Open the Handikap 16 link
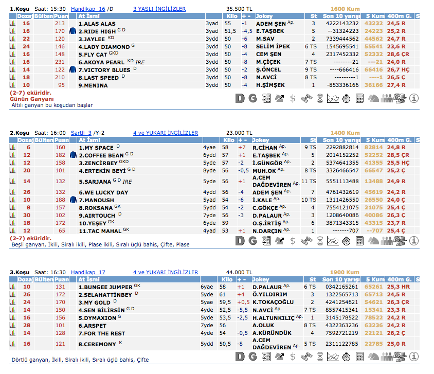Image resolution: width=434 pixels, height=374 pixels. (87, 9)
